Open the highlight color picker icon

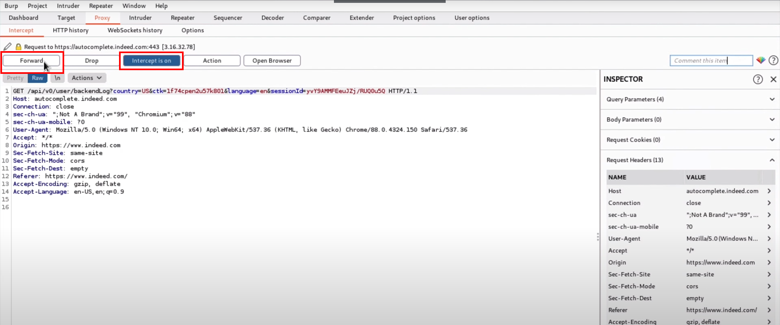[x=760, y=60]
